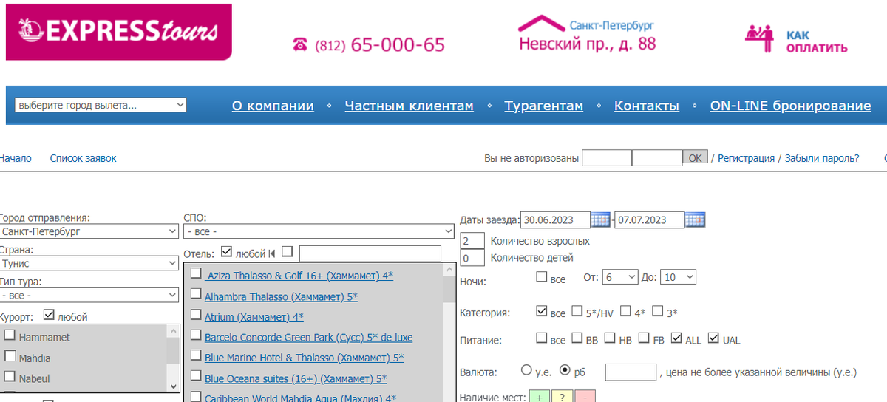887x402 pixels.
Task: Open the СПО dropdown
Action: tap(319, 231)
